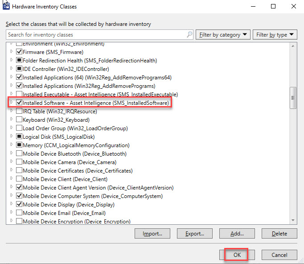Select the Load Order Group class row
304x264 pixels.
coord(75,128)
